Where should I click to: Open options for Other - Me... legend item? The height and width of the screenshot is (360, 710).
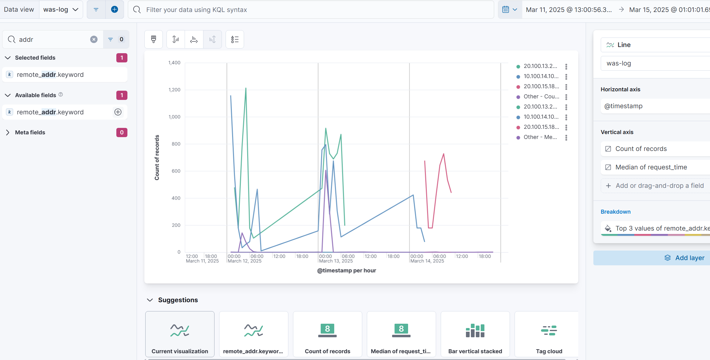(566, 137)
